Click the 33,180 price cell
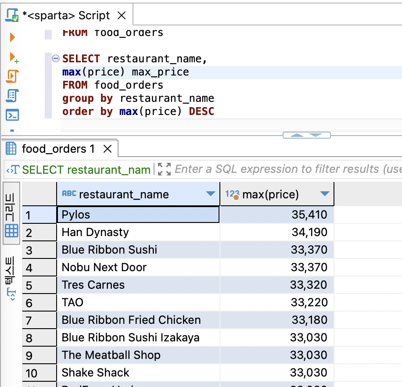Screen dimensions: 402x387 click(277, 320)
